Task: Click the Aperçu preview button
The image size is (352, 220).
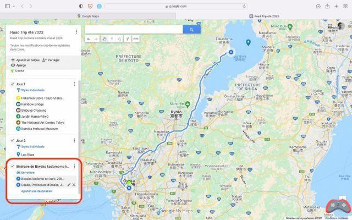Action: coord(18,65)
